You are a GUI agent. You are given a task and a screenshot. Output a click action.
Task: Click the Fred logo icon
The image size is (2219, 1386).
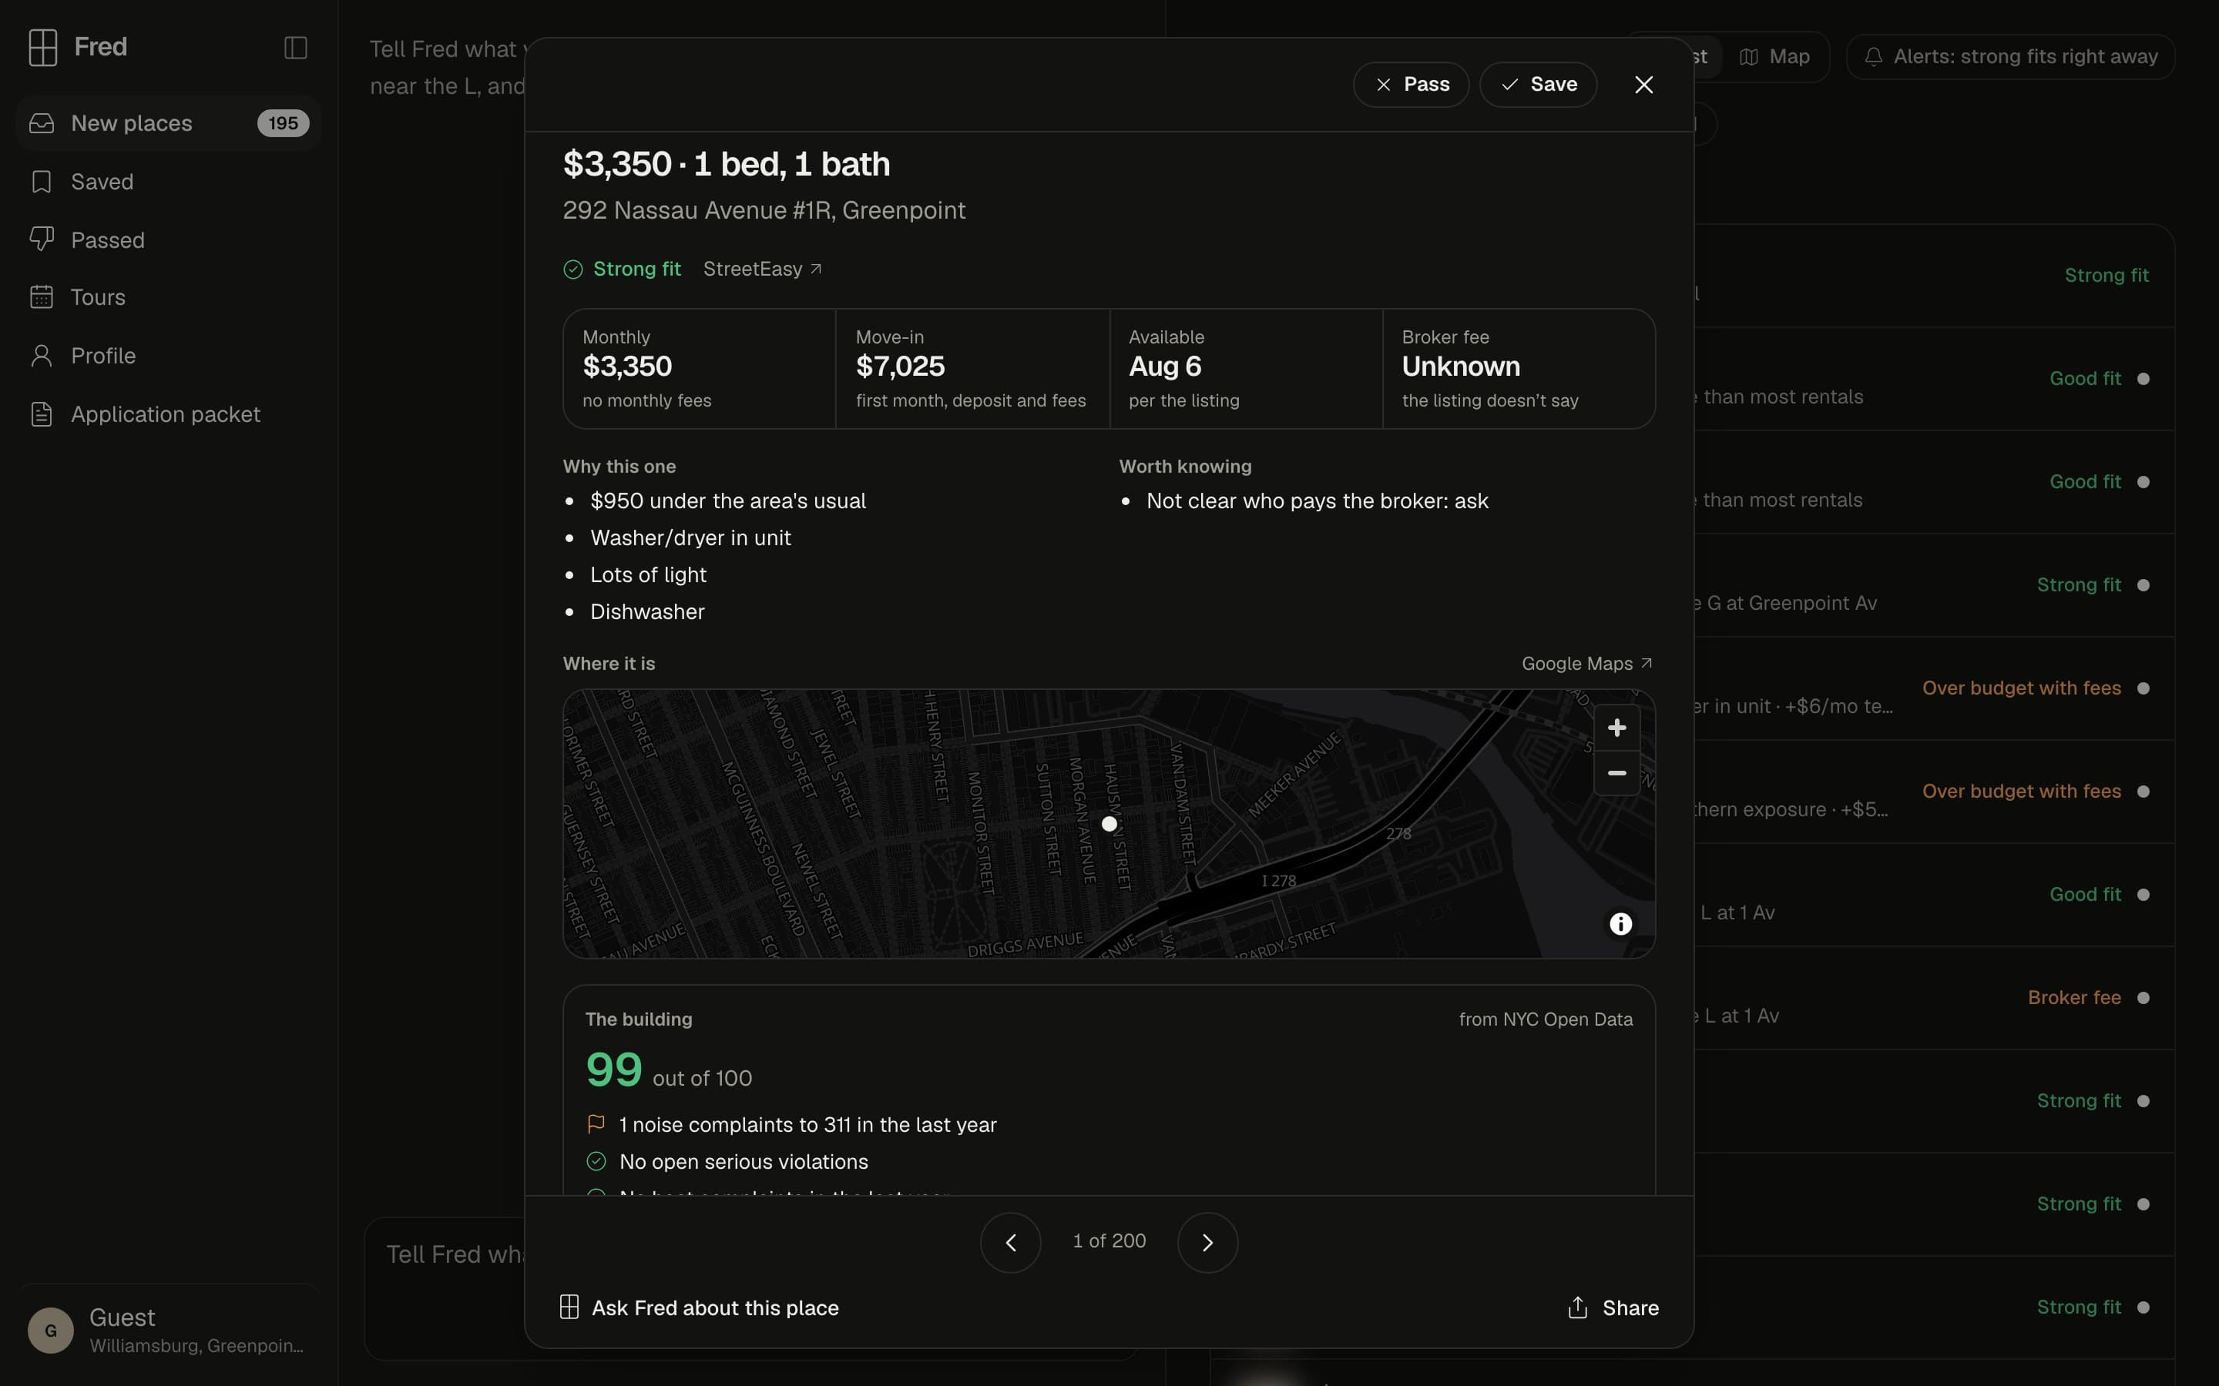point(43,48)
